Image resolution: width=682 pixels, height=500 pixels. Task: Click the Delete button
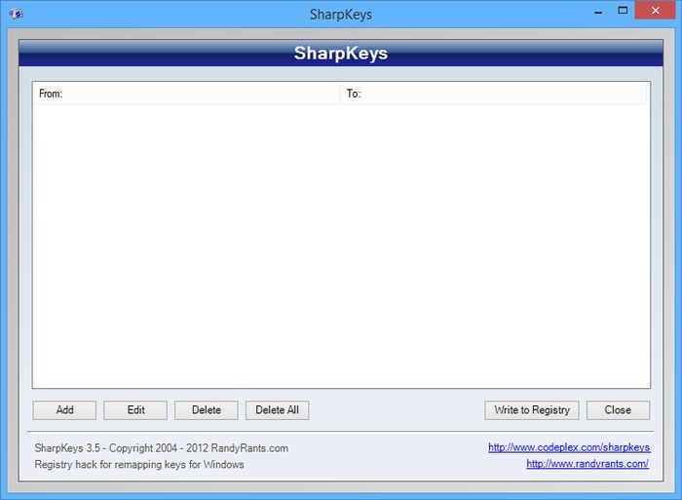(207, 410)
